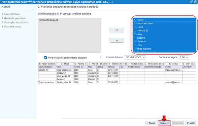The width and height of the screenshot is (198, 126).
Task: Open the Format datuma dropdown
Action: pos(135,57)
